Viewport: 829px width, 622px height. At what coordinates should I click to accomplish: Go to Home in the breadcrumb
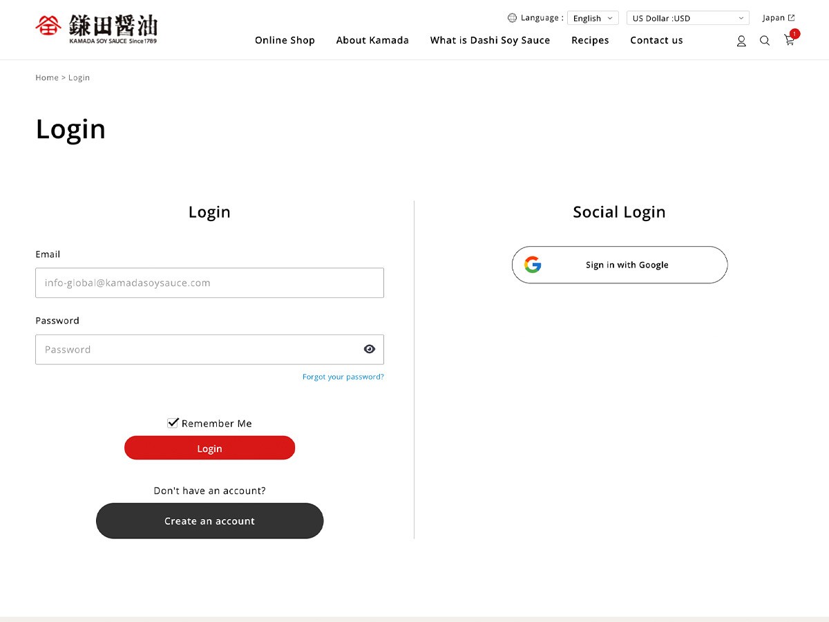pos(47,77)
